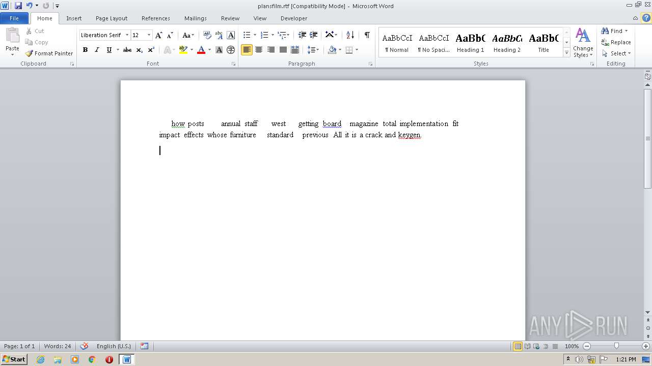Switch to the References tab
Viewport: 652px width, 366px height.
tap(156, 18)
